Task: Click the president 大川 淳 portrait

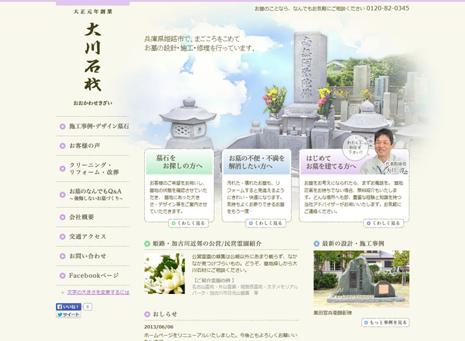Action: 385,151
